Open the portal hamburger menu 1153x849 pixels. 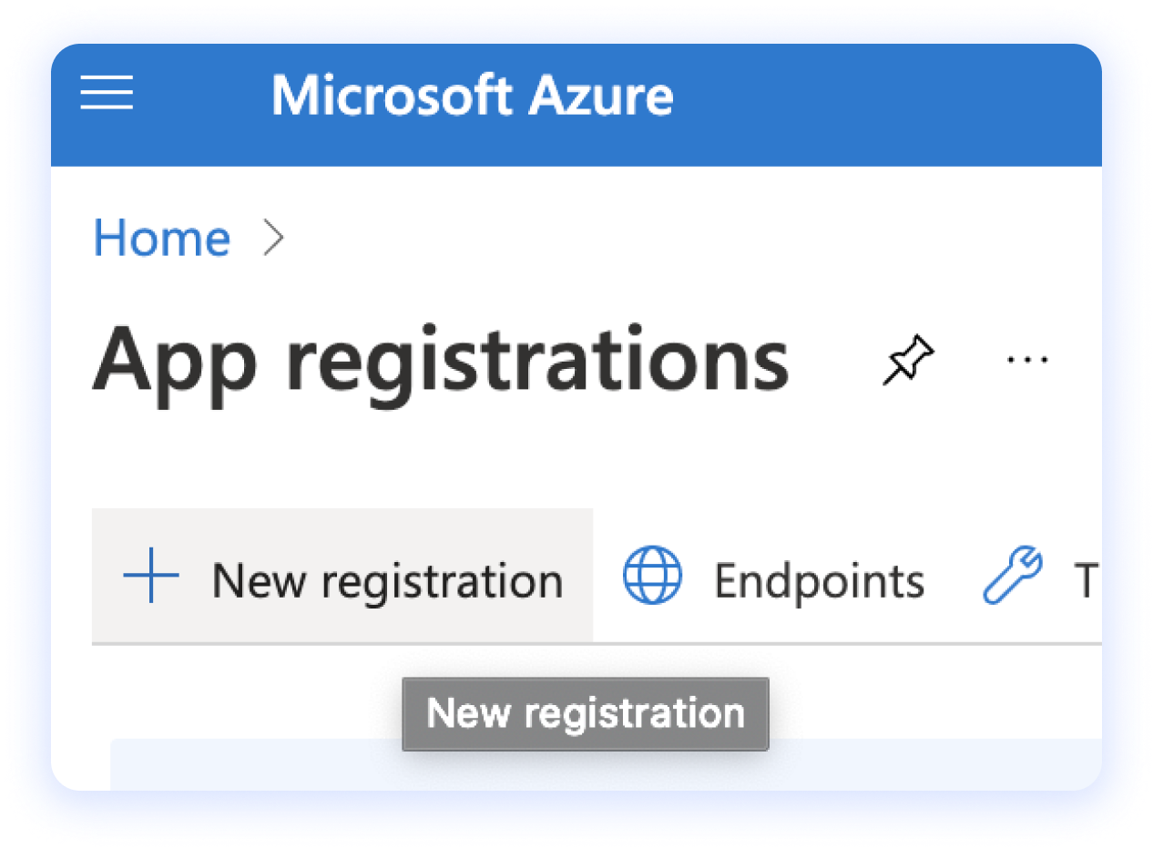coord(107,94)
